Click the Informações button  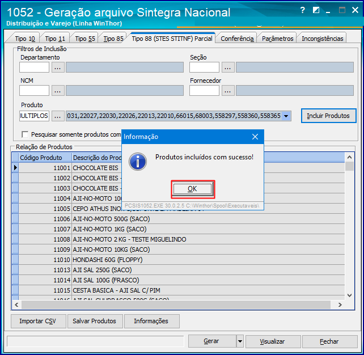[x=151, y=322]
